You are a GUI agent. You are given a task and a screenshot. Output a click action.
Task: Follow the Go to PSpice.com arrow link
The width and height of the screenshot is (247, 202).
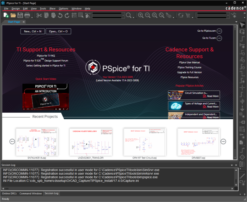click(x=219, y=31)
